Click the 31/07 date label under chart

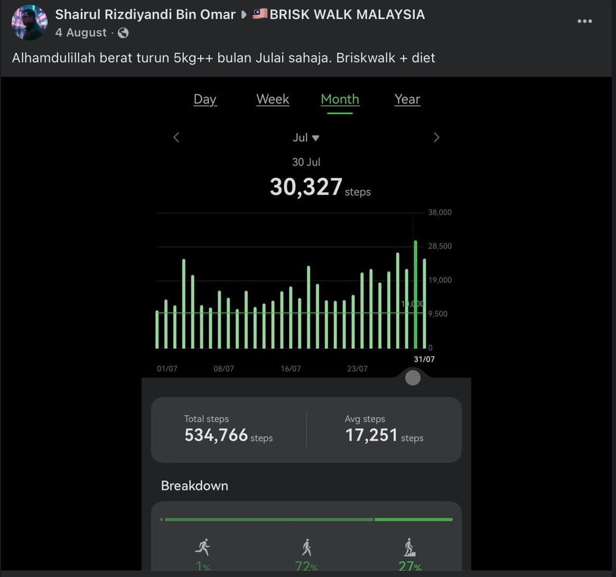424,359
